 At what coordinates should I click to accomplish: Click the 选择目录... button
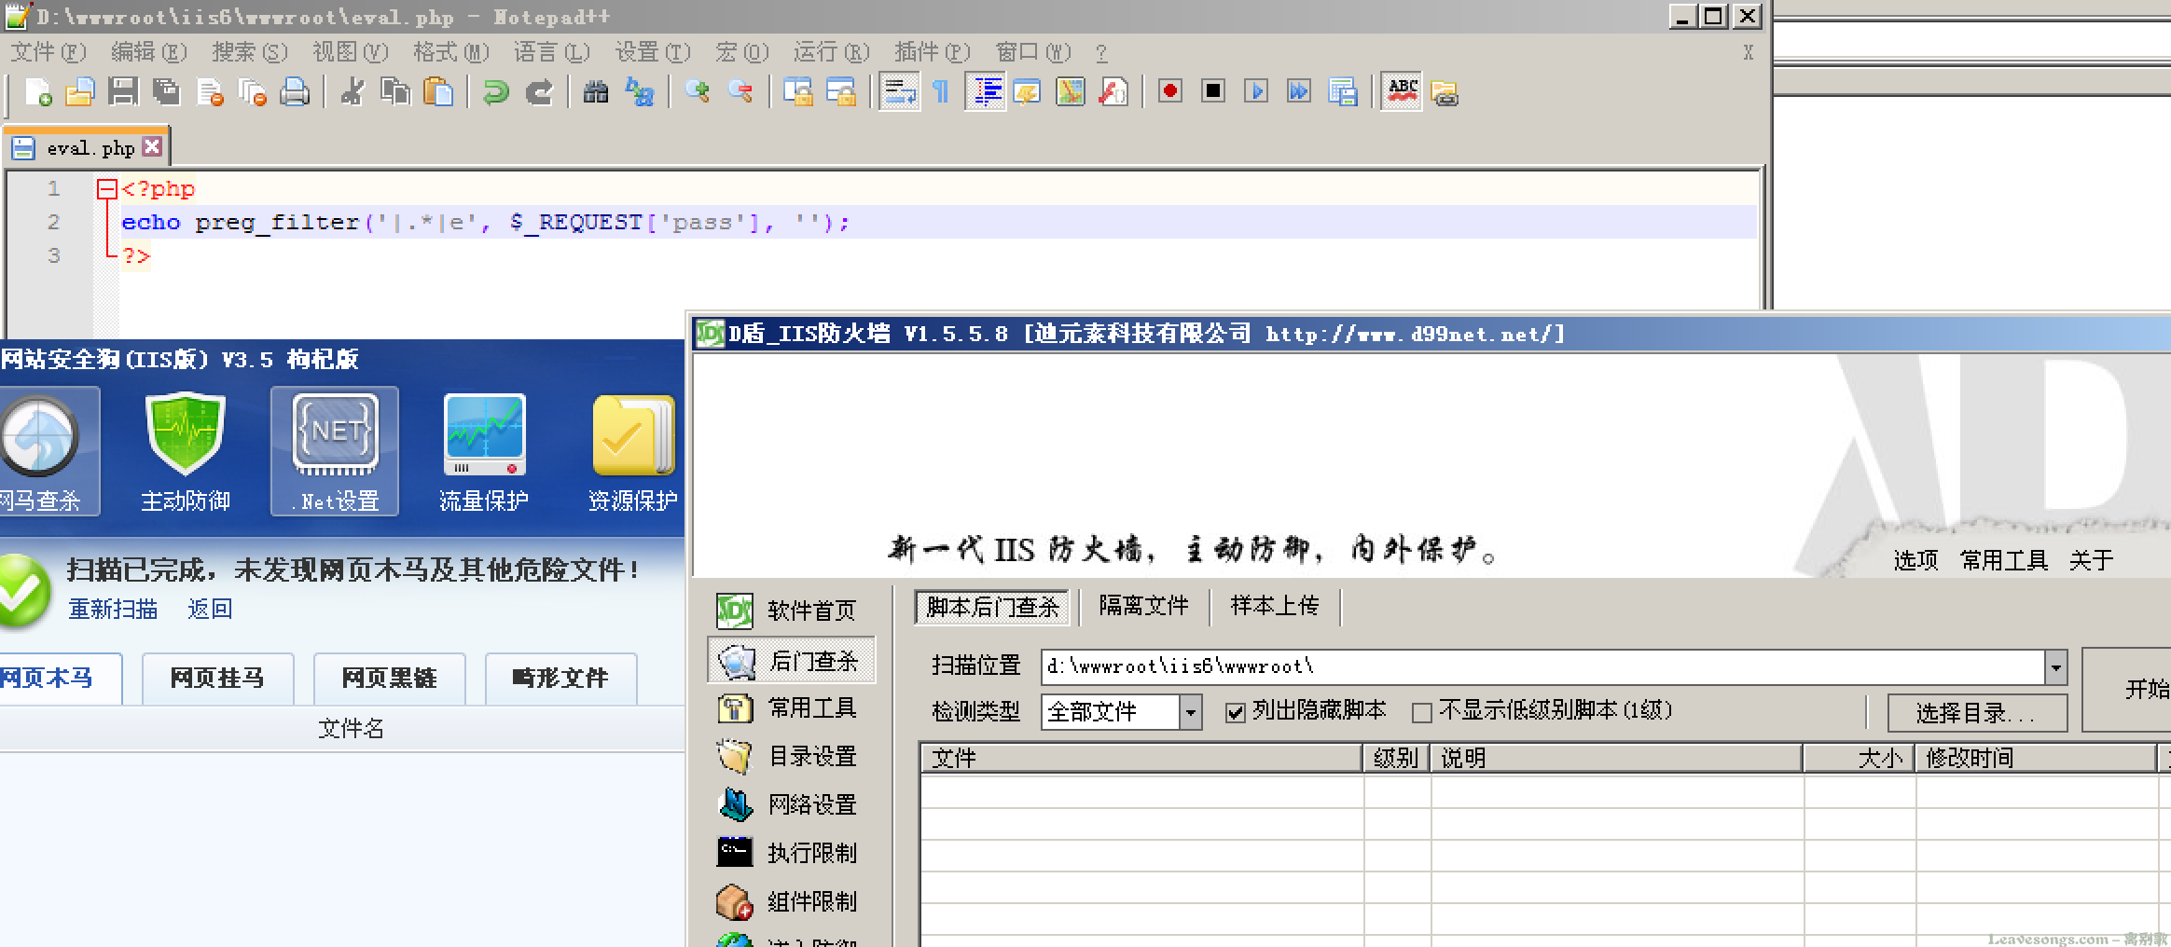[x=1977, y=713]
